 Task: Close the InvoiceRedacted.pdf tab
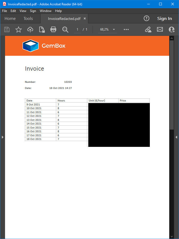tap(85, 19)
